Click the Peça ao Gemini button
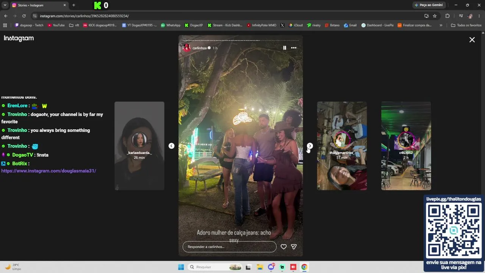The image size is (485, 273). point(429,5)
